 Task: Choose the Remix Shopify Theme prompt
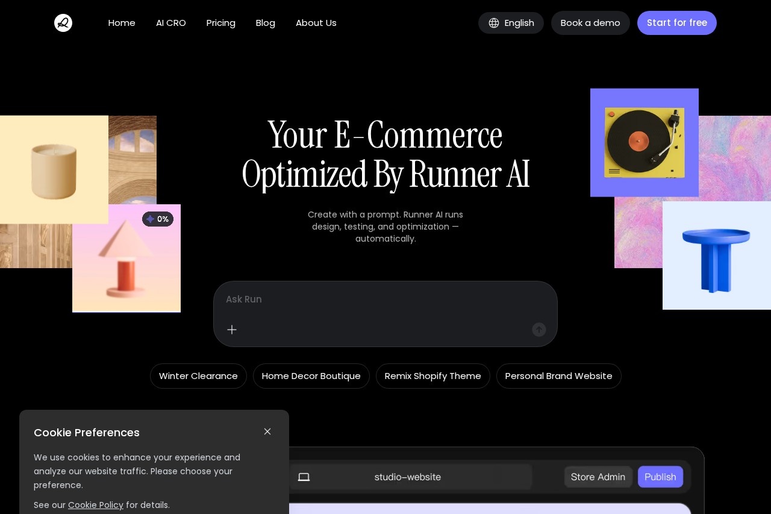click(432, 375)
